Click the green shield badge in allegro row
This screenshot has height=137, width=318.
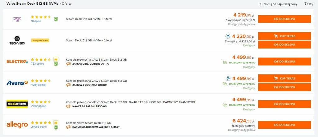tap(56, 127)
